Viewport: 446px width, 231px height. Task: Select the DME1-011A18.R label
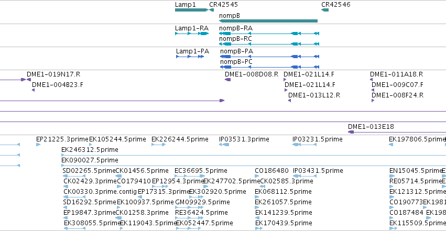tap(397, 74)
